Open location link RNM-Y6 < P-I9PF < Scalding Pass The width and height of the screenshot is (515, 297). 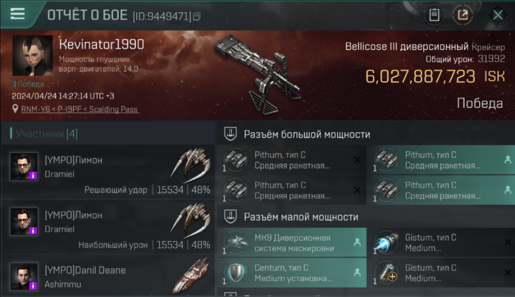tap(80, 109)
